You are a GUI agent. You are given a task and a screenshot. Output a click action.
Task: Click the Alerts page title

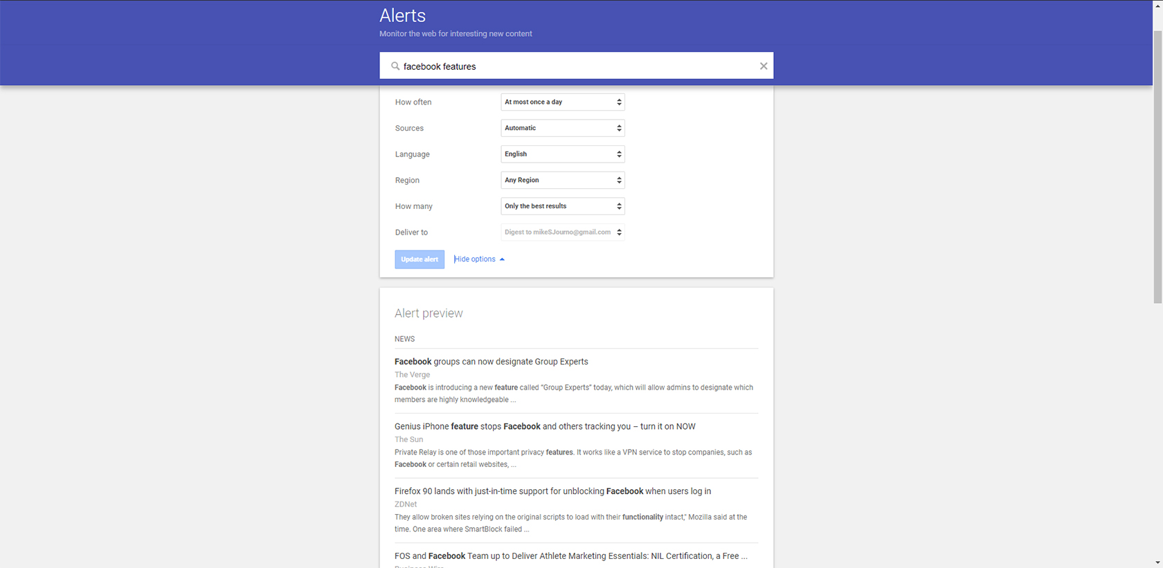point(402,16)
